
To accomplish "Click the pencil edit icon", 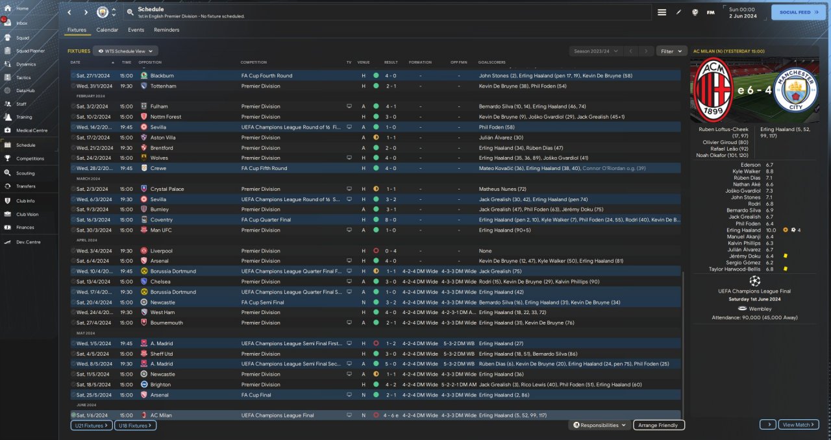I will coord(678,12).
